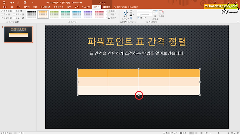Open the Foxit PDF tab

[x=86, y=7]
